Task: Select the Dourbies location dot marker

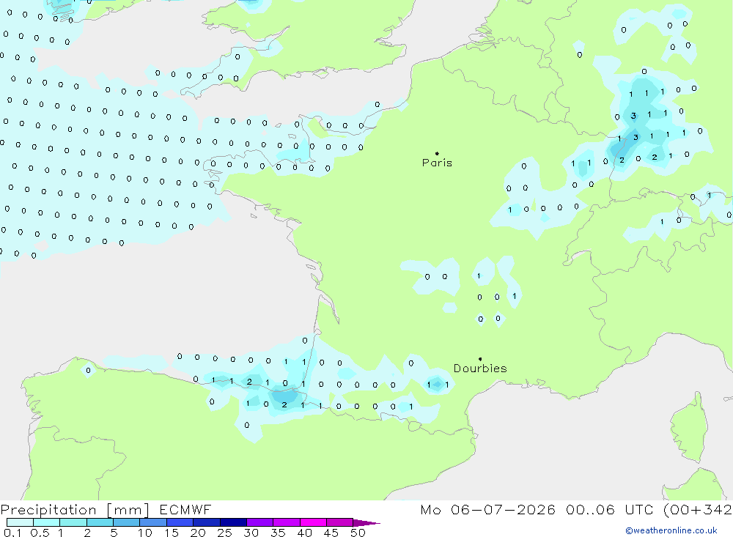Action: (x=480, y=359)
